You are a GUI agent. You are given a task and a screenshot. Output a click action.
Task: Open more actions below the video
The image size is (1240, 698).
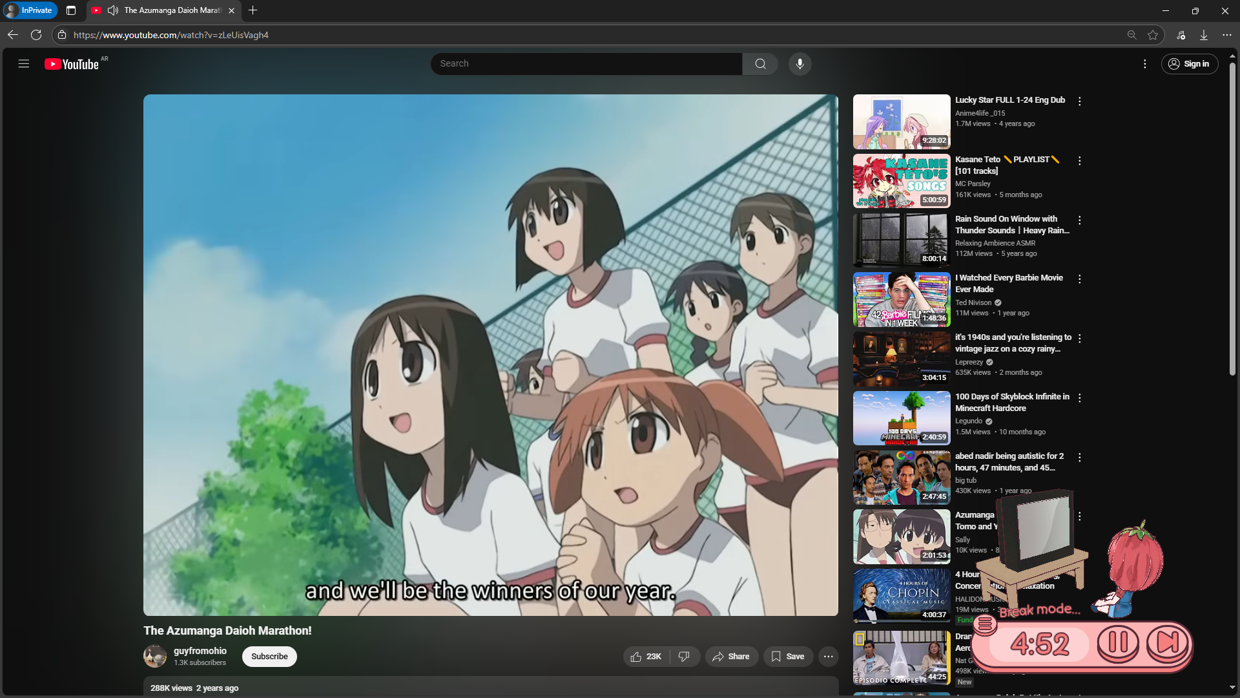(828, 657)
